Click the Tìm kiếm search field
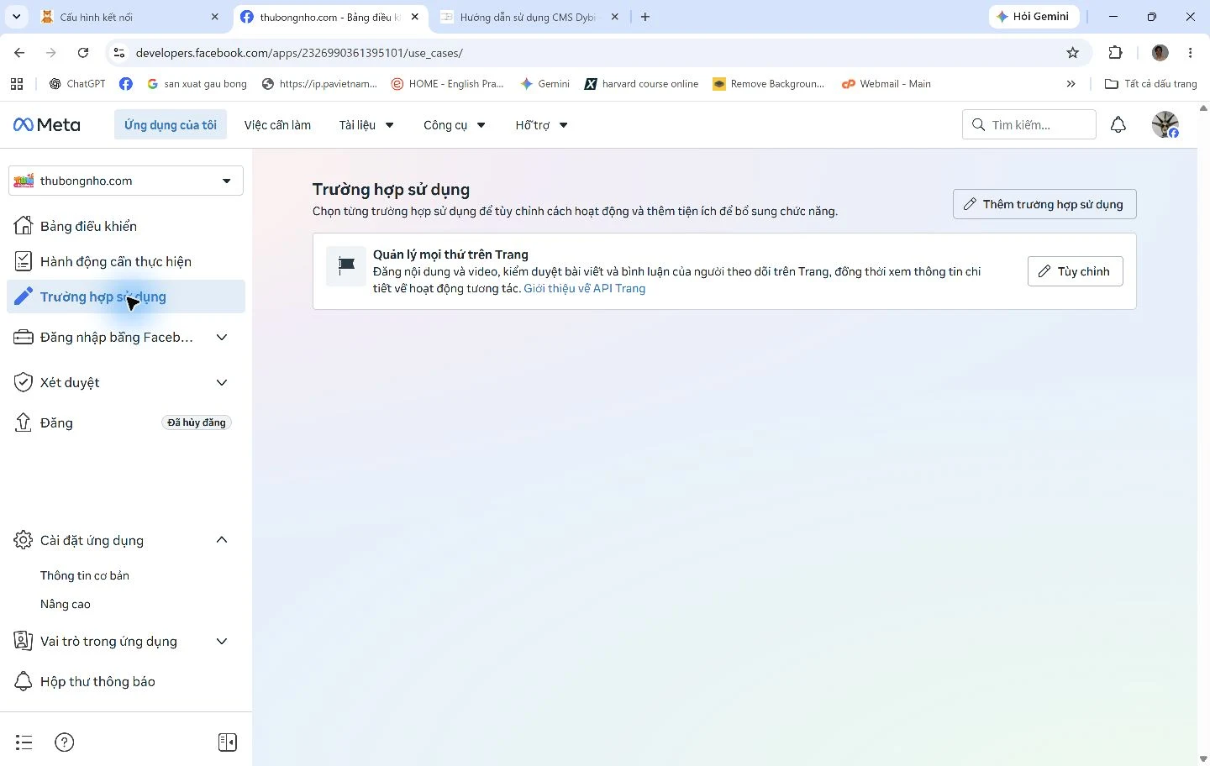 pos(1029,125)
